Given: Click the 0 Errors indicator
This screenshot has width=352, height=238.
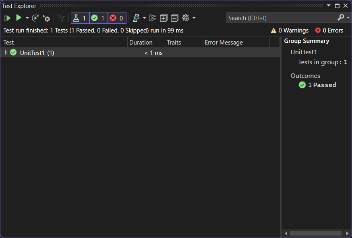Looking at the screenshot, I should (329, 31).
